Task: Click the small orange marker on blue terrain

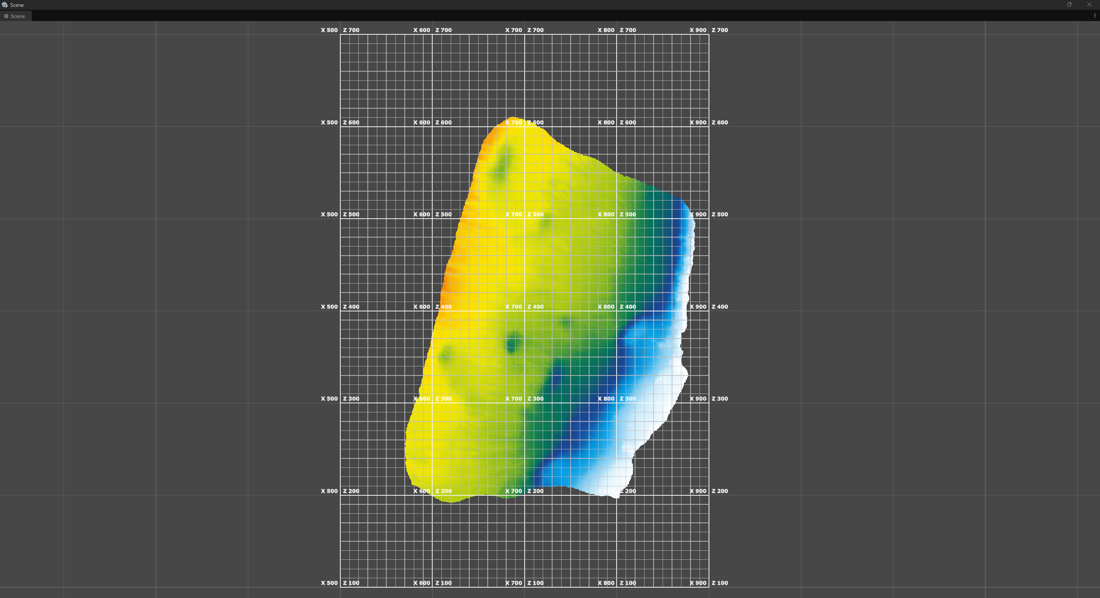Action: tap(643, 352)
